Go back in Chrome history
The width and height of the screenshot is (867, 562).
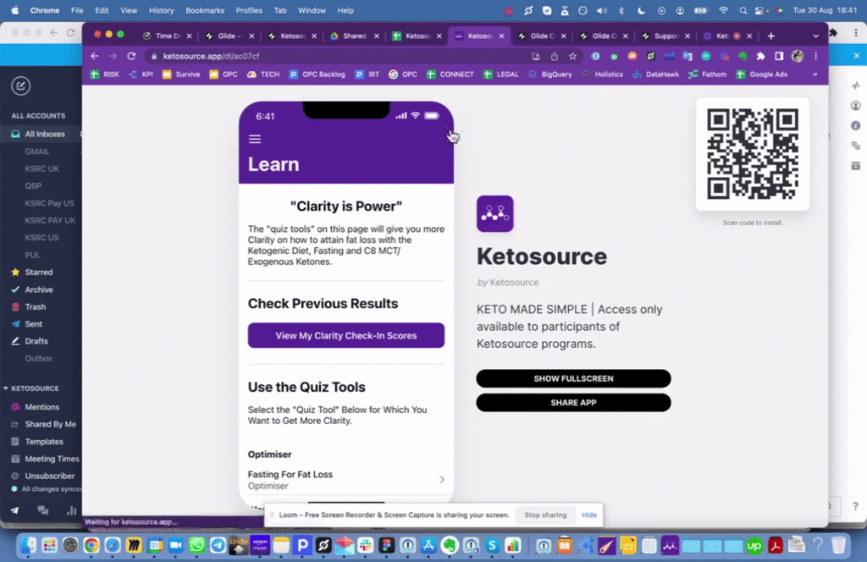(95, 56)
